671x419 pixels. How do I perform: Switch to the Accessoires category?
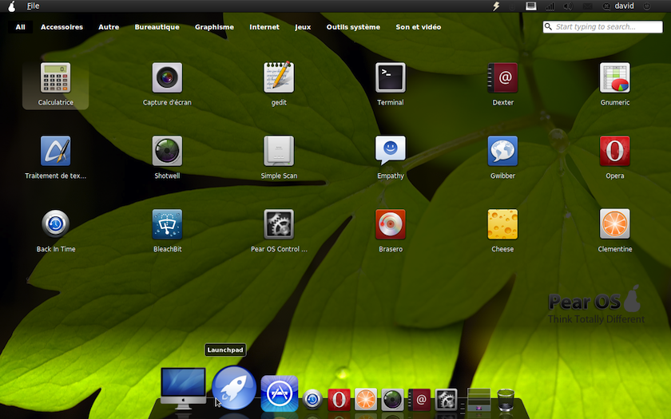tap(62, 27)
